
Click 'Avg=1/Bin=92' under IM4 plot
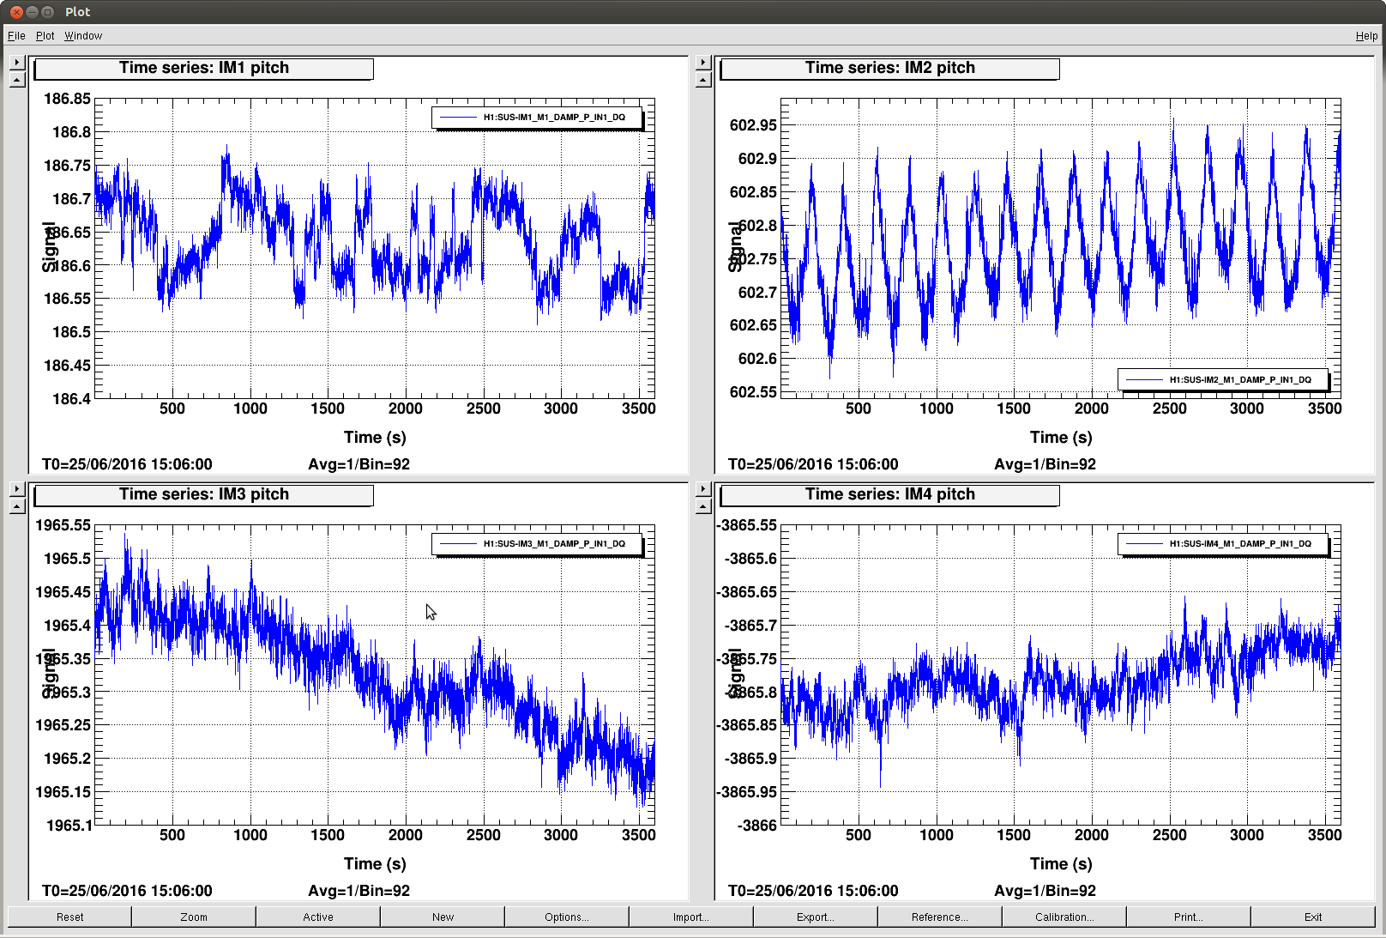[1045, 891]
